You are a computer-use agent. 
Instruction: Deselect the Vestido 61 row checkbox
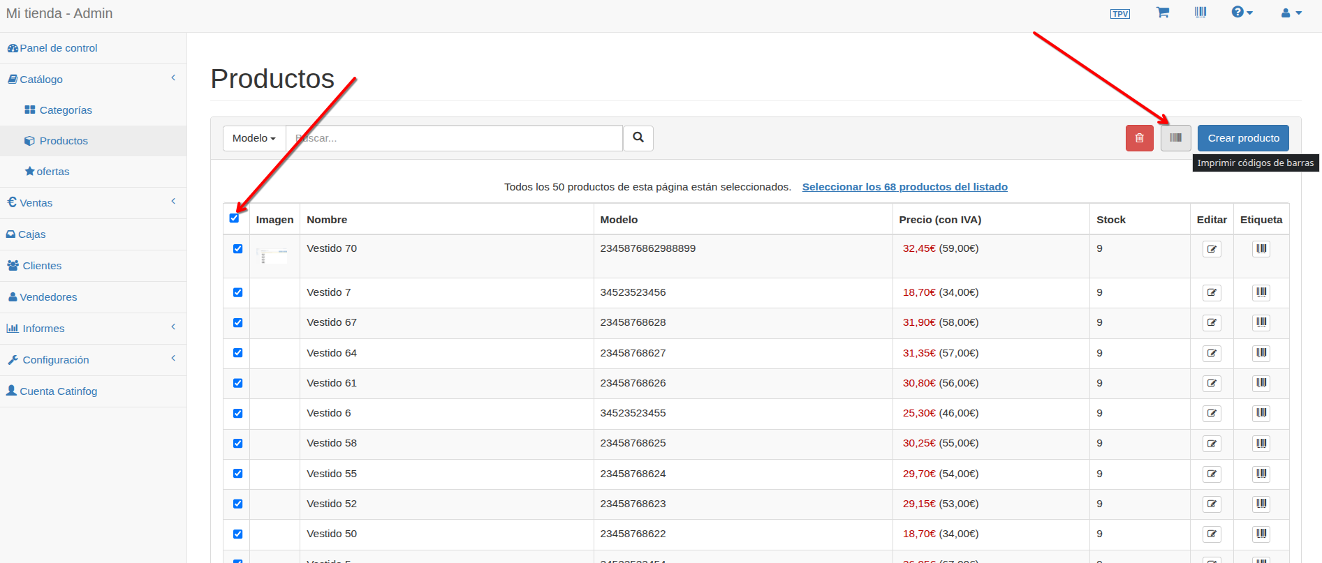pos(238,383)
